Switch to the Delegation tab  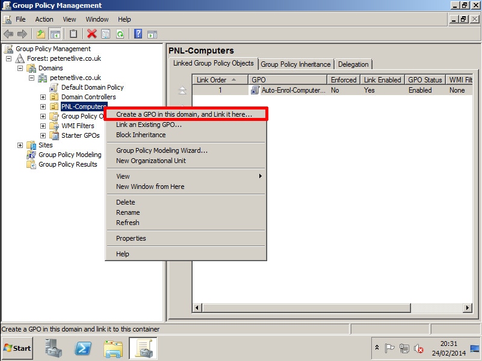click(353, 64)
